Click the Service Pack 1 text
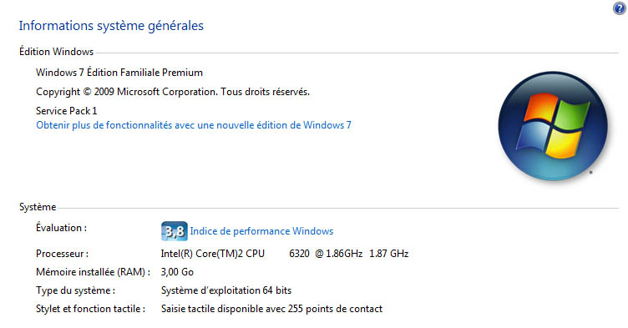 [x=67, y=111]
